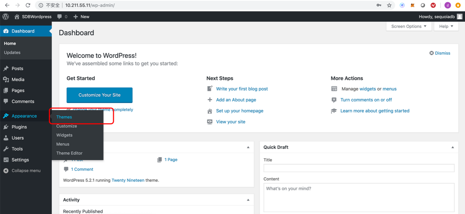Expand the Screen Options dropdown
Image resolution: width=465 pixels, height=214 pixels.
click(409, 26)
